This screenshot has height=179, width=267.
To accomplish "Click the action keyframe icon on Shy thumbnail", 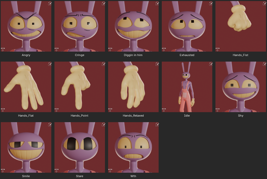I will click(x=218, y=110).
